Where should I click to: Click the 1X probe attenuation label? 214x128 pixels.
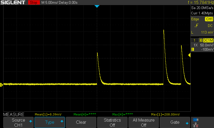pos(196,45)
